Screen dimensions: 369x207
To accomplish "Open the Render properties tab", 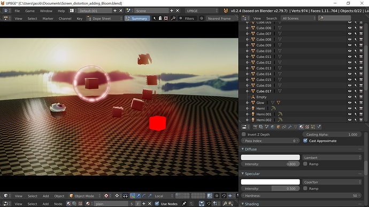I will [x=255, y=127].
